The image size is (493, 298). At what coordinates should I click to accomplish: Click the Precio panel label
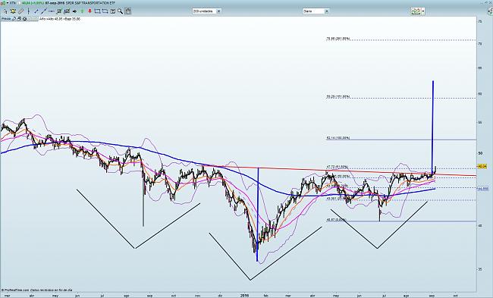pos(6,19)
